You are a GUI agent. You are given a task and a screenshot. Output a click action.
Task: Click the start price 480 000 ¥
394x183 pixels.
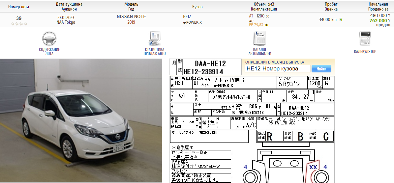(x=380, y=15)
